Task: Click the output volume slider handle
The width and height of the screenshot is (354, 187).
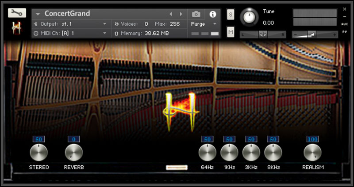Action: [312, 35]
